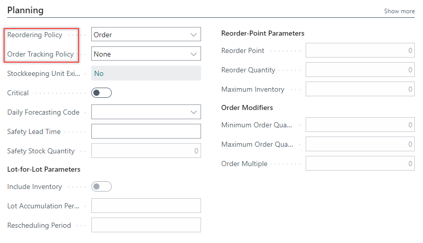Click the Reorder Quantity input field
The height and width of the screenshot is (243, 423).
coord(360,70)
